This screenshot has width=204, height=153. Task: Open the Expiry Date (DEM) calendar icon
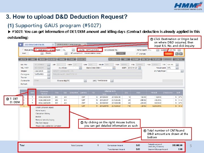pos(114,68)
